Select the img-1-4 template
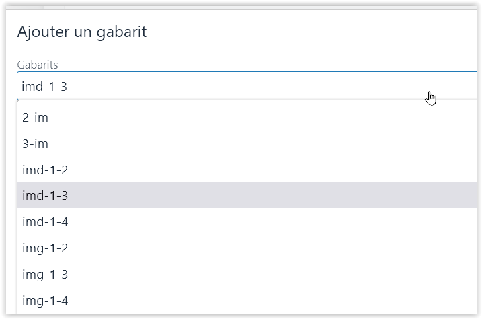Viewport: 482px width, 319px height. [x=247, y=300]
